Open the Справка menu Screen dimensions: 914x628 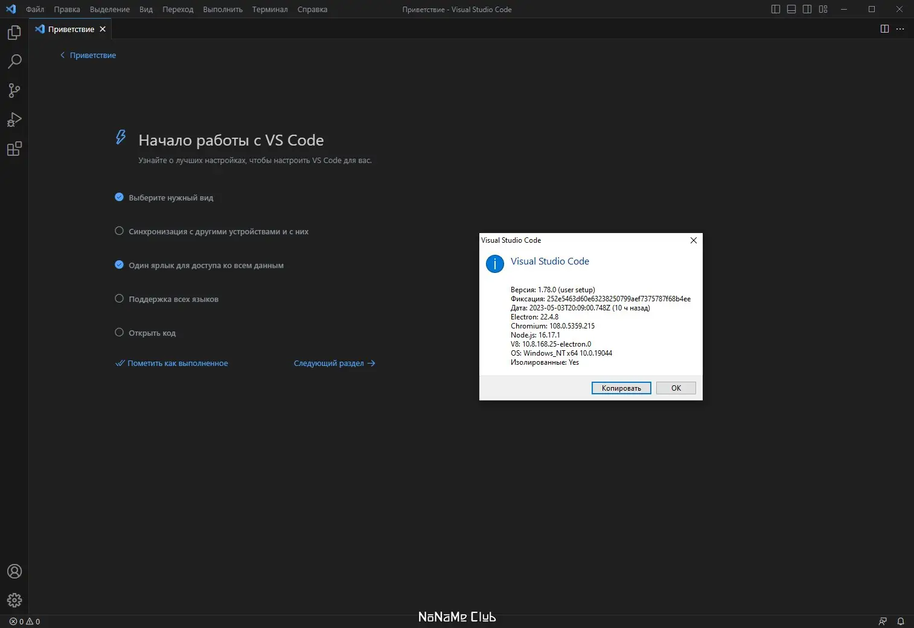pos(312,9)
